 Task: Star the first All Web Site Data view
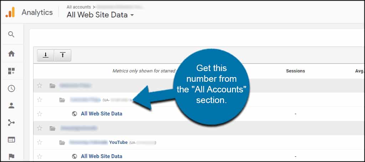click(40, 114)
